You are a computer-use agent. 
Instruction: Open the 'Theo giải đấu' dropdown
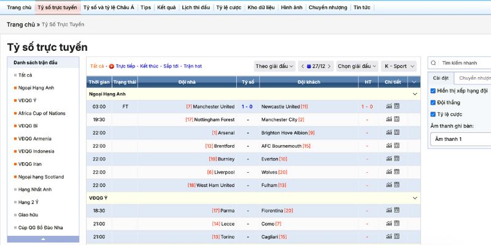coord(274,66)
